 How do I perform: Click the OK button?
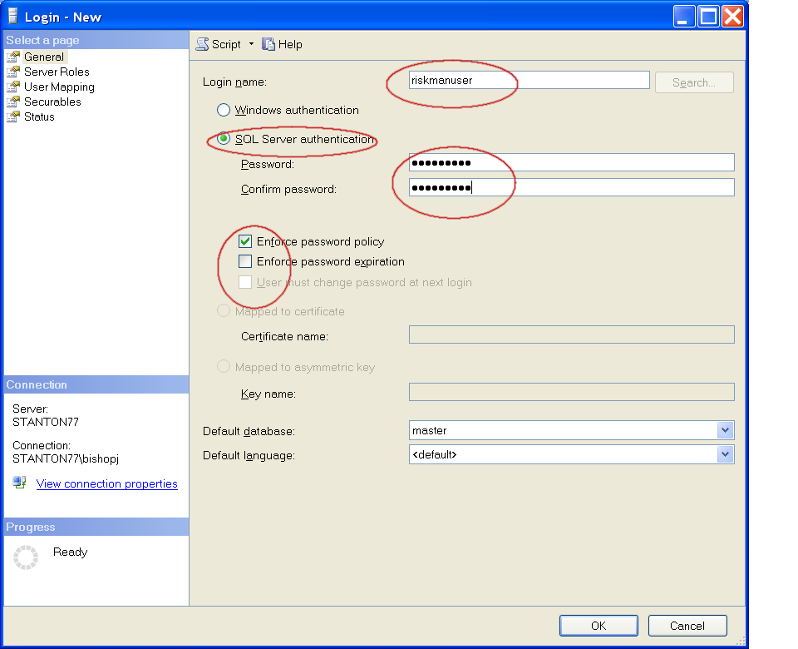pos(598,626)
